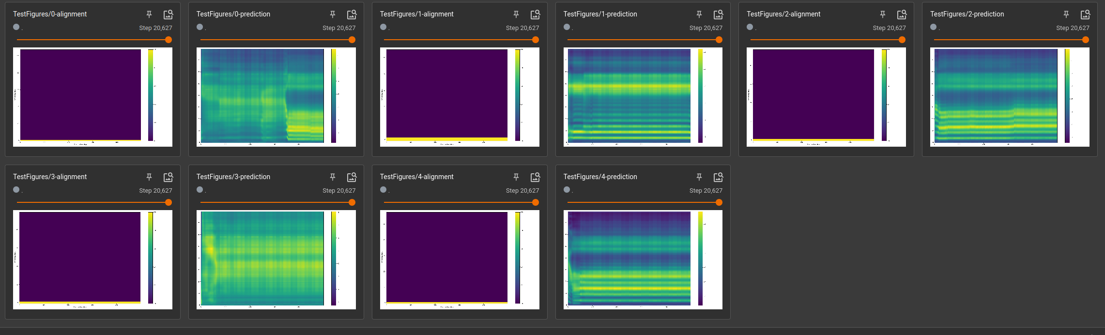Image resolution: width=1105 pixels, height=335 pixels.
Task: Toggle actual image size for TestFigures/1-prediction
Action: coord(718,15)
